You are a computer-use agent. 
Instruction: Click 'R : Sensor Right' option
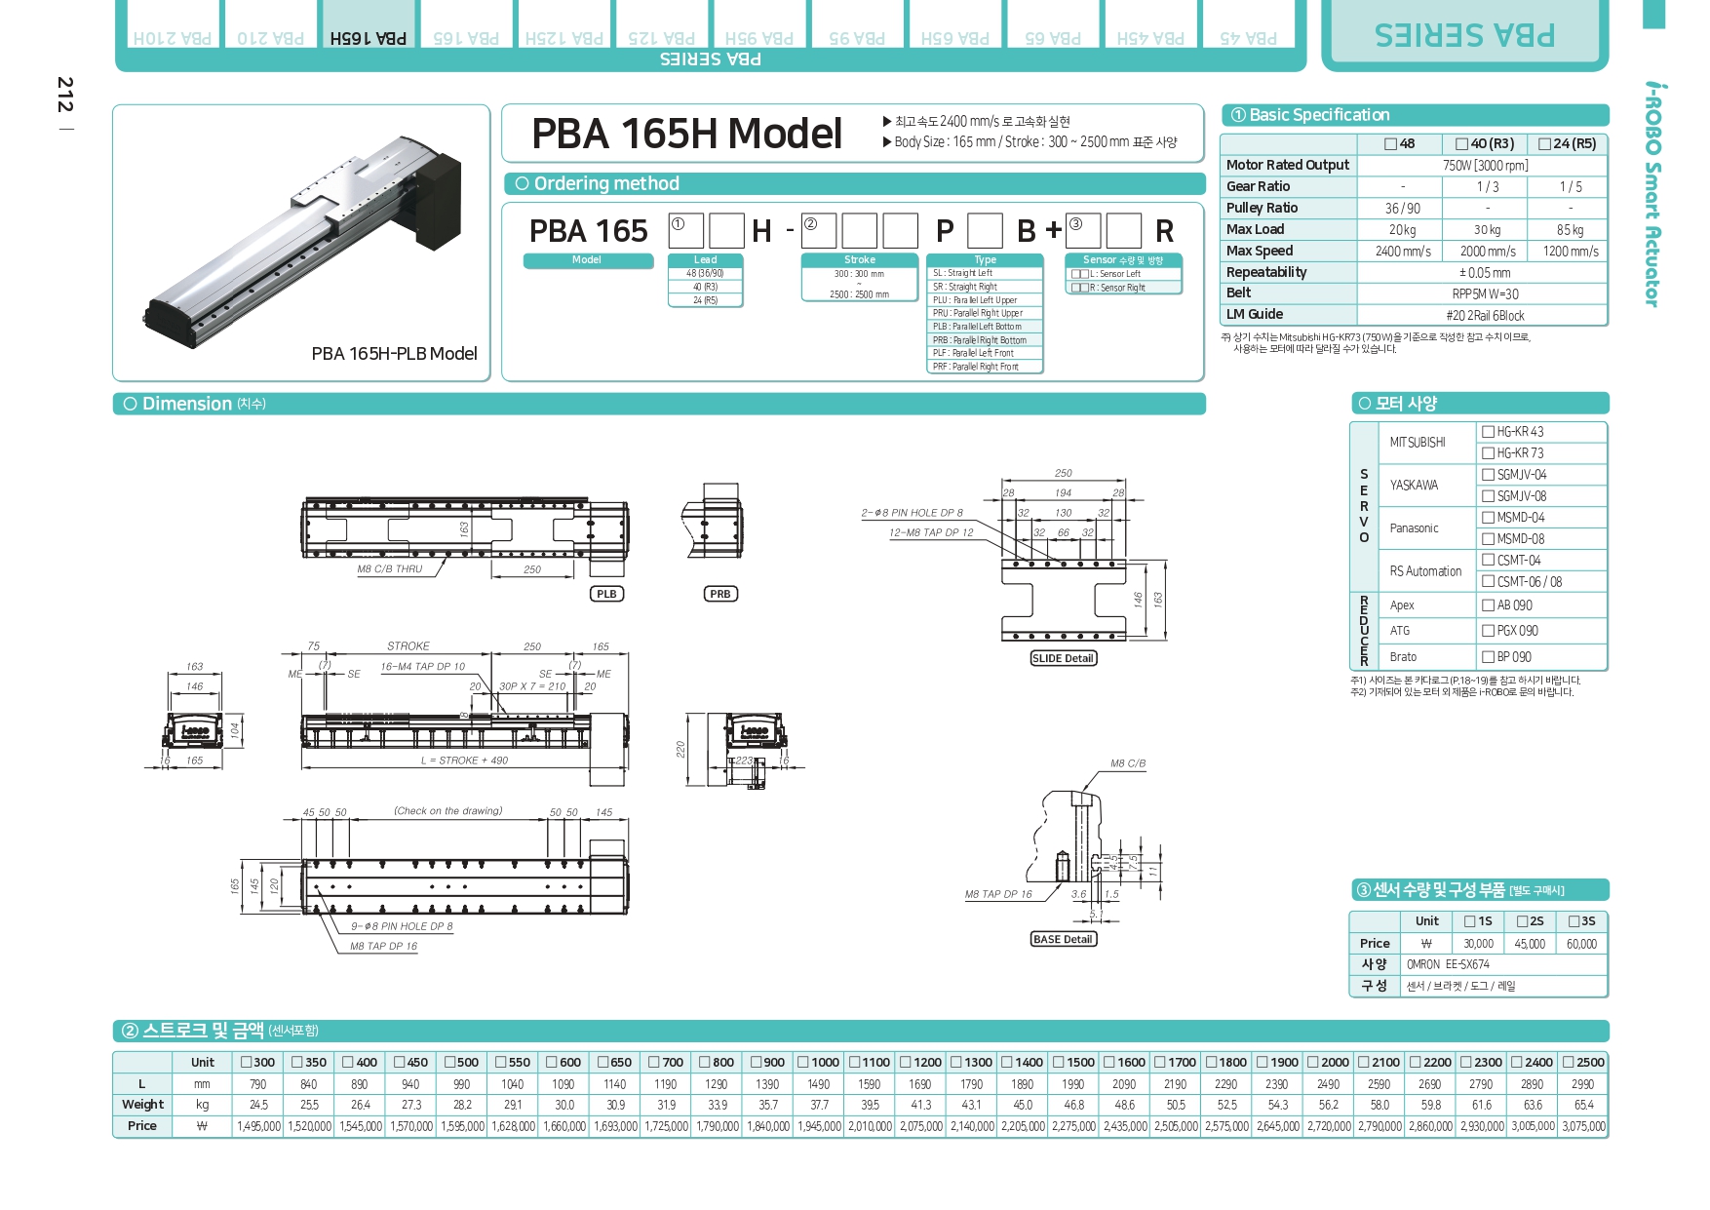[1123, 288]
